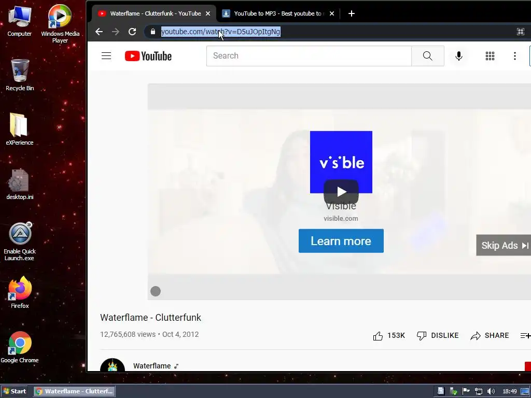Image resolution: width=531 pixels, height=398 pixels.
Task: Click the Learn more ad button
Action: coord(341,241)
